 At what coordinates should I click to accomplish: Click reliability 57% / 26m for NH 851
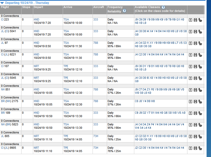(x=114, y=93)
